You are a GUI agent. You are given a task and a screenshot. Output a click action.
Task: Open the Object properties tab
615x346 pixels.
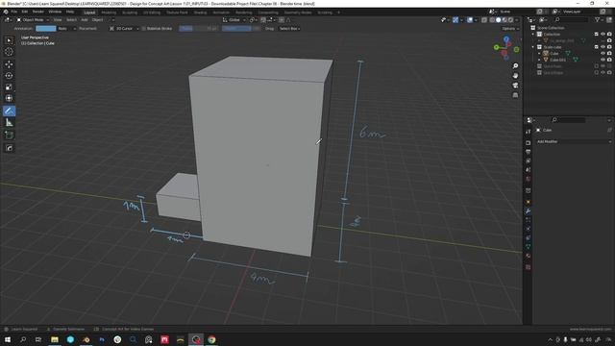(529, 202)
